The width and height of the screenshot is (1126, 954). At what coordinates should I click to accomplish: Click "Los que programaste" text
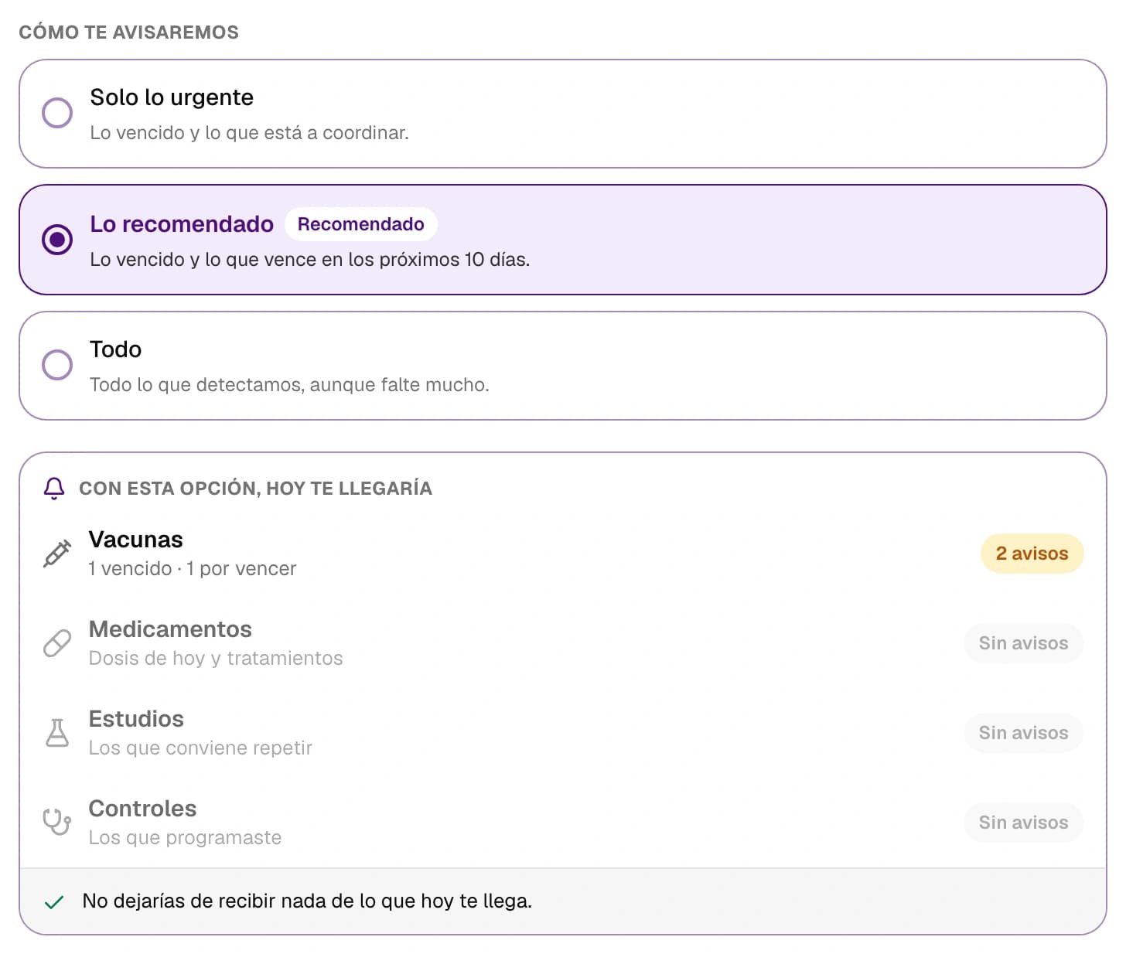[185, 838]
